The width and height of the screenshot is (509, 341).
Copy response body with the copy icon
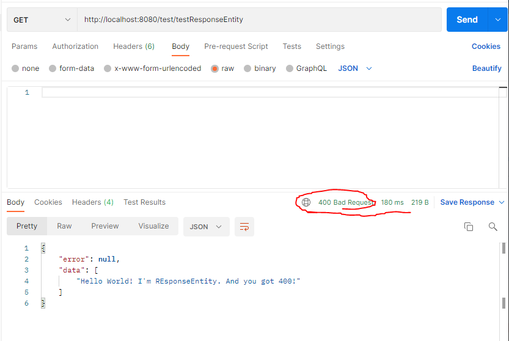click(x=469, y=227)
